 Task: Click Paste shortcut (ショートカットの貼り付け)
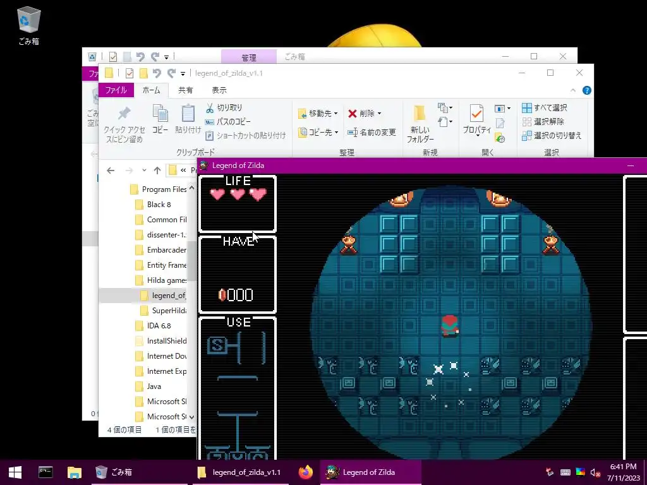[246, 135]
